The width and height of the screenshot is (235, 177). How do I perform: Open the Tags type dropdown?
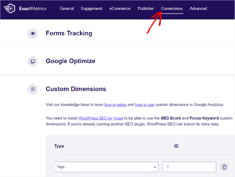[106, 167]
